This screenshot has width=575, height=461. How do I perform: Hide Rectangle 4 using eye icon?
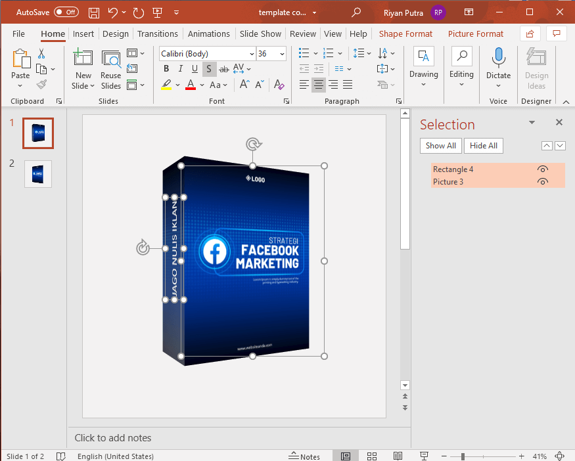(x=542, y=169)
